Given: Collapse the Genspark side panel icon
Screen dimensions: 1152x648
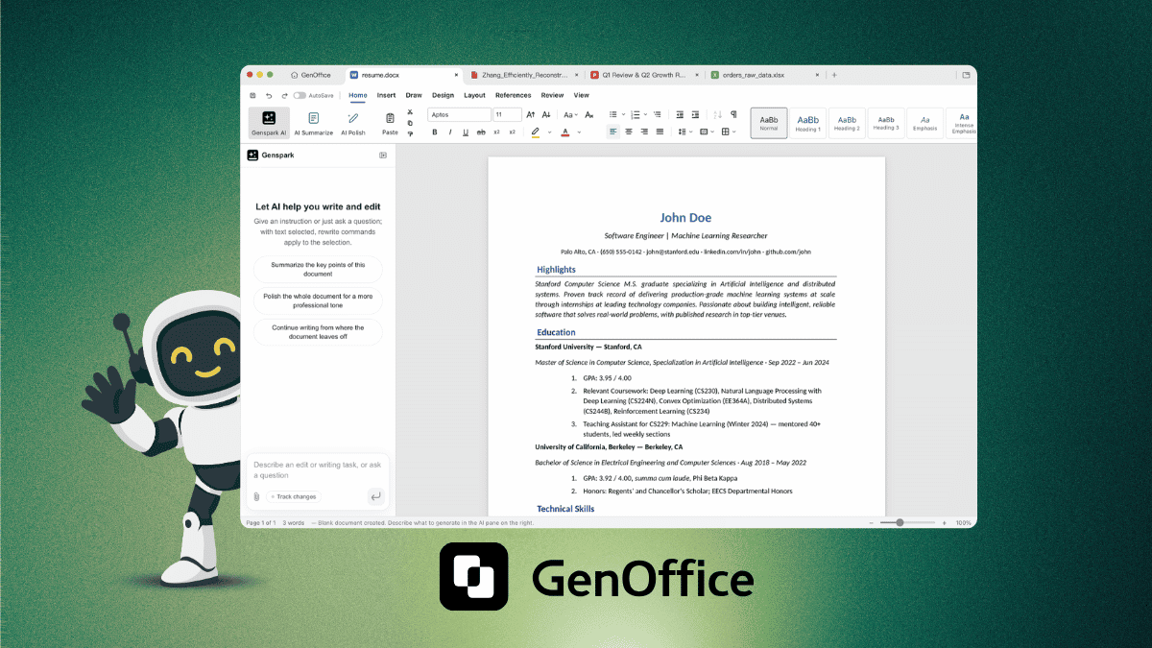Looking at the screenshot, I should point(383,155).
